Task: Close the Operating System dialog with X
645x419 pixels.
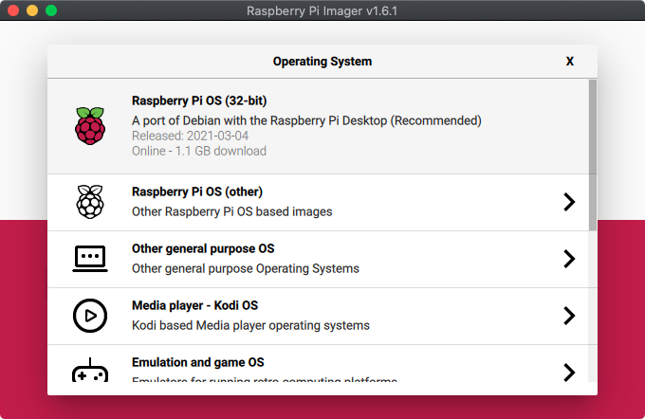Action: pos(570,62)
